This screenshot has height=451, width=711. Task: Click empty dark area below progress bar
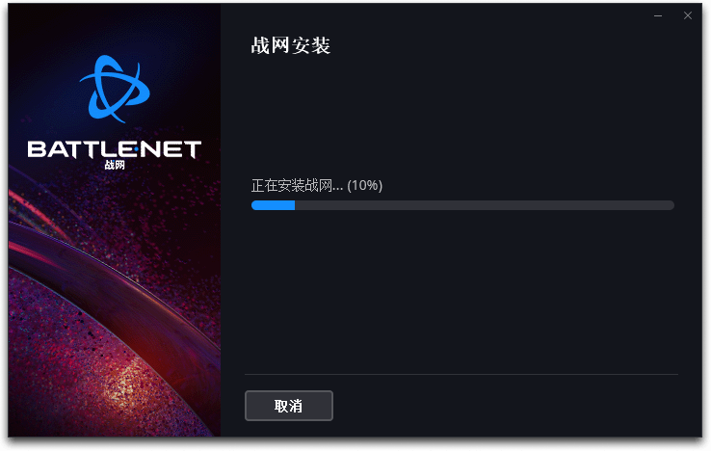click(x=461, y=290)
